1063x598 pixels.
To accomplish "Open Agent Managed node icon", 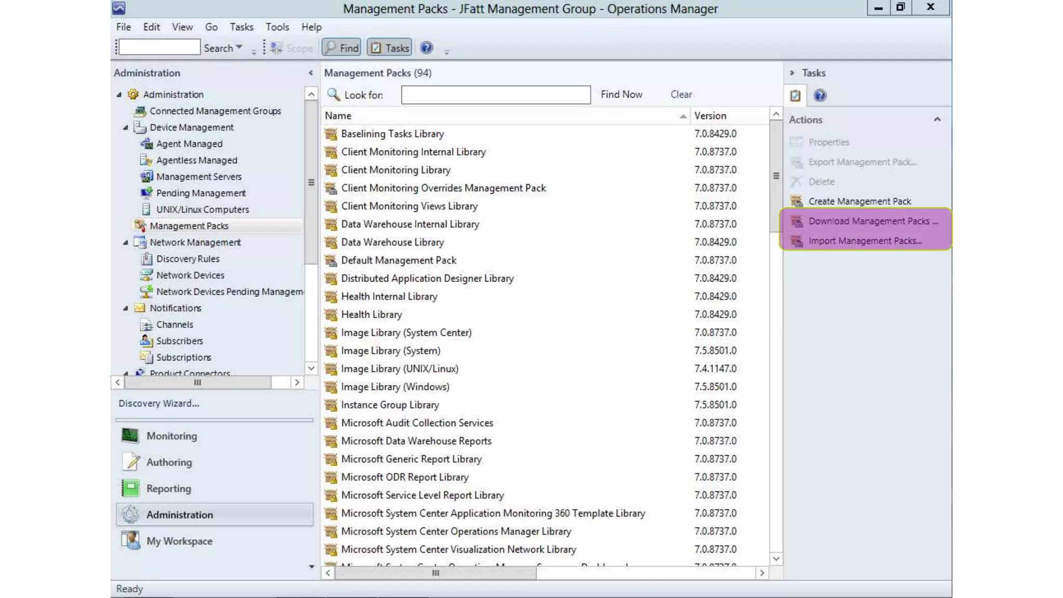I will click(147, 144).
